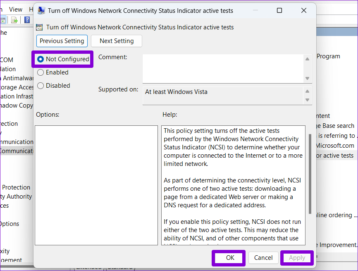Click the 'Microsoft.com' entry in background settings list
The height and width of the screenshot is (271, 358).
[335, 146]
